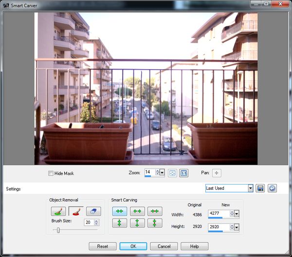Select the Eraser tool in Object Removal
Viewport: 292px width, 257px height.
click(x=93, y=211)
